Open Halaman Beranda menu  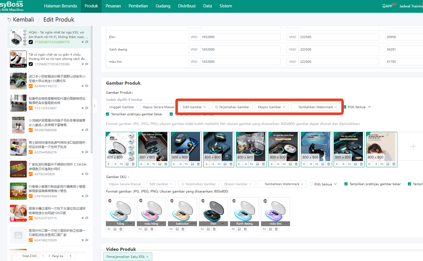(60, 6)
